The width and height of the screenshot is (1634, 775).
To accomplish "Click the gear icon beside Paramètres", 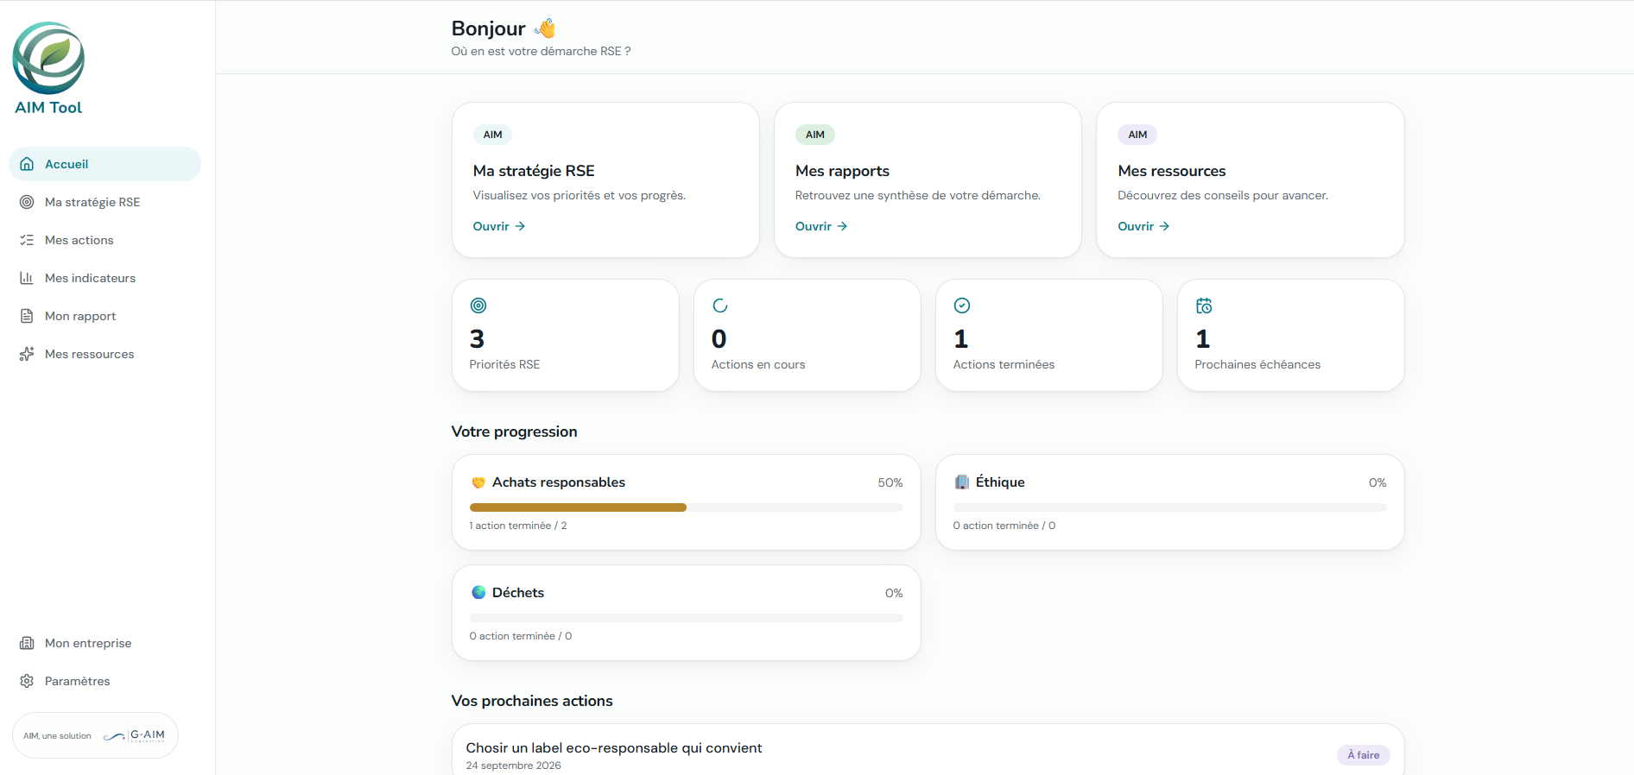I will [27, 681].
